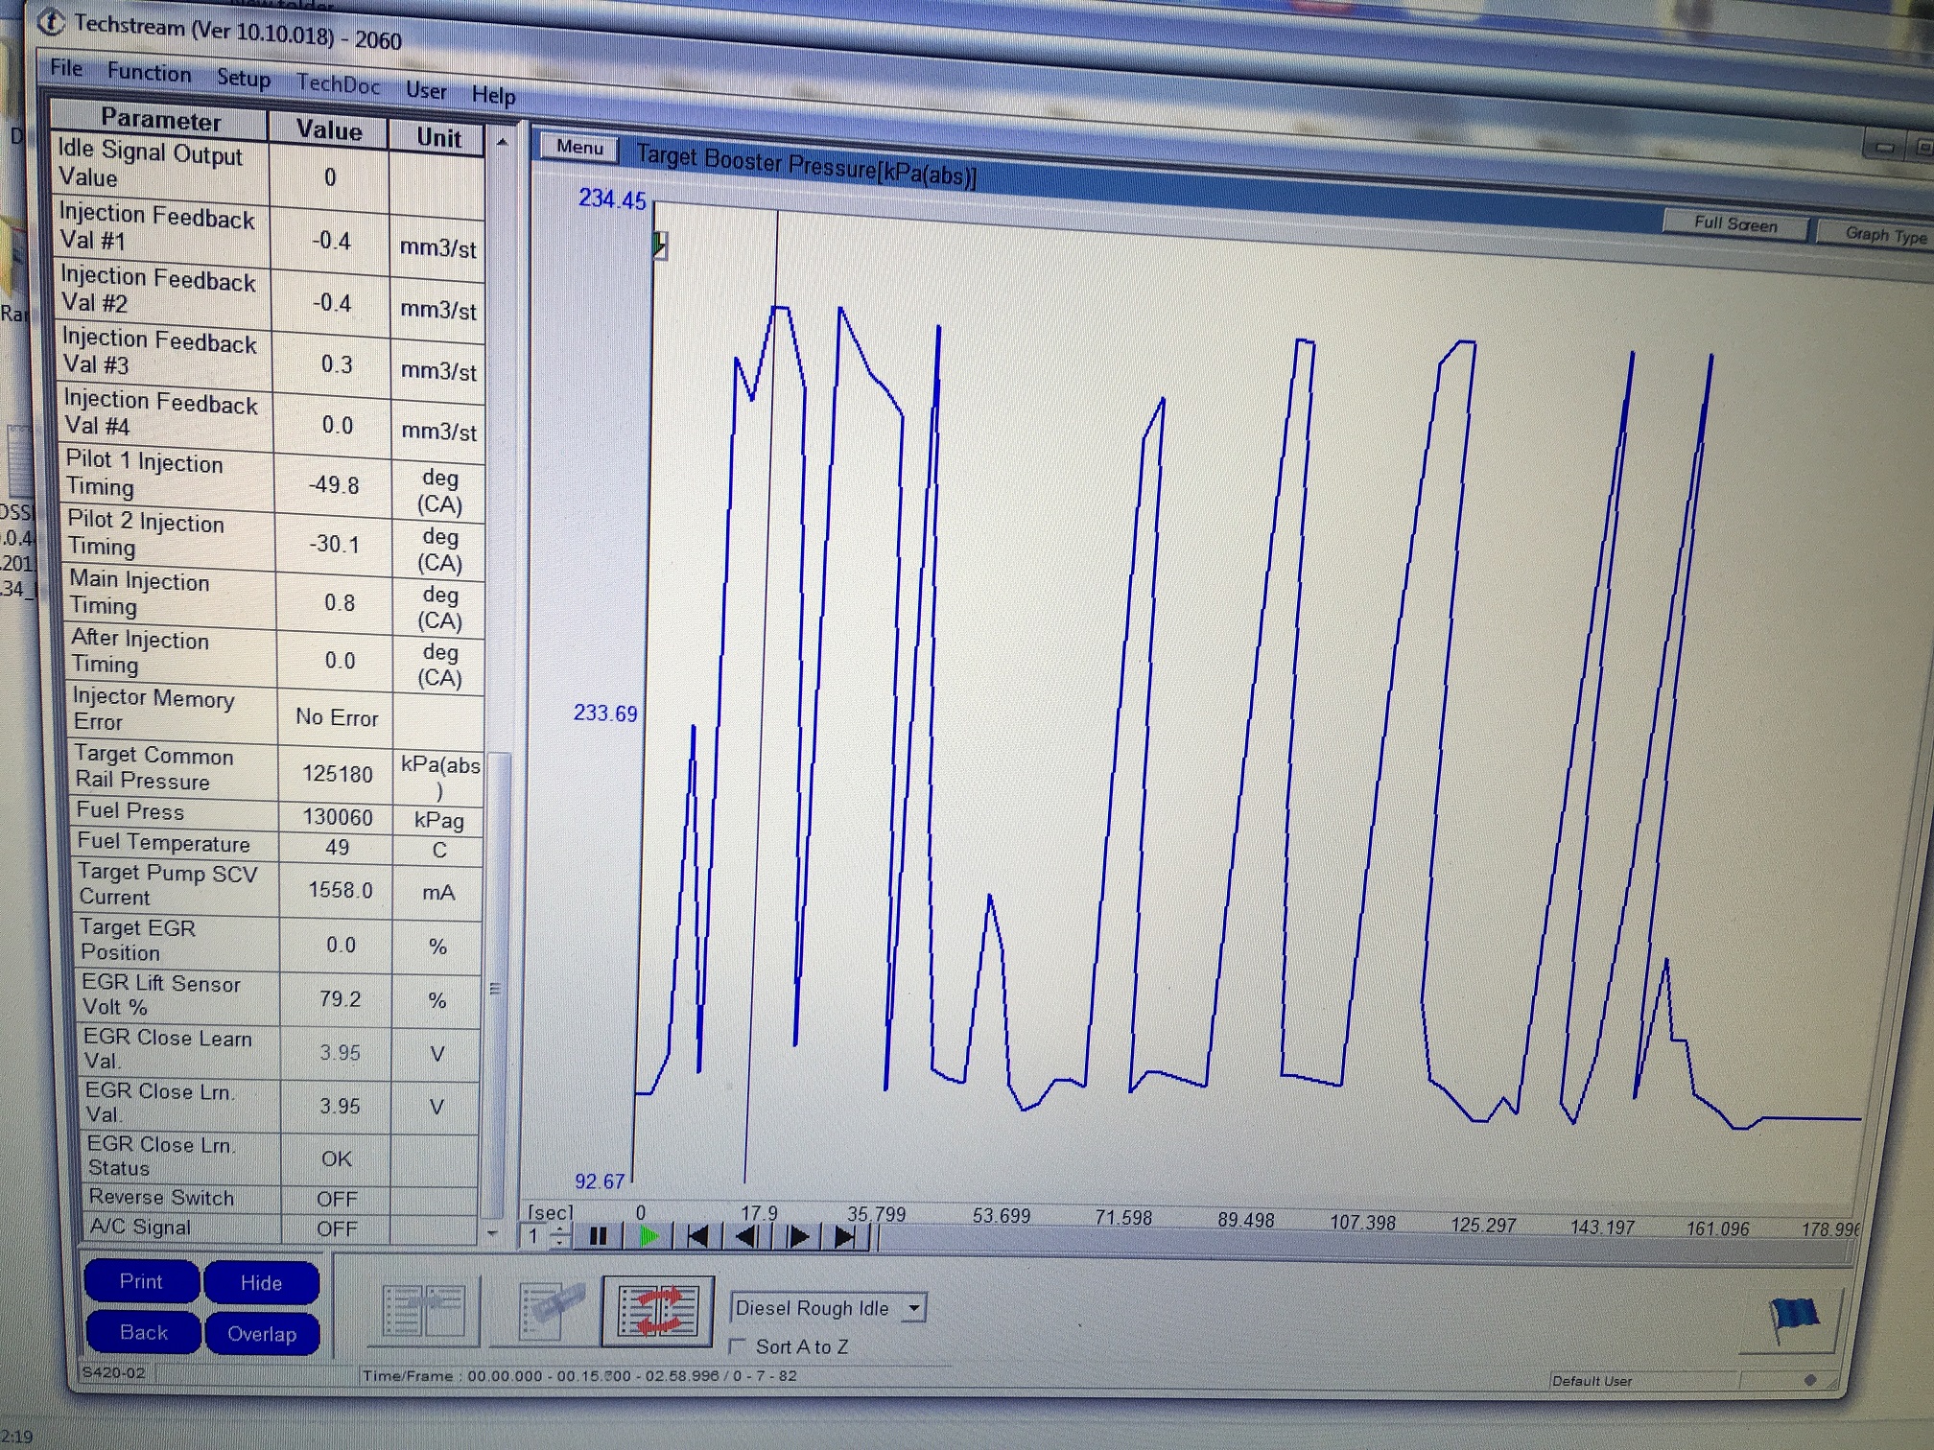Click the green play button
Image resolution: width=1934 pixels, height=1450 pixels.
pos(649,1237)
